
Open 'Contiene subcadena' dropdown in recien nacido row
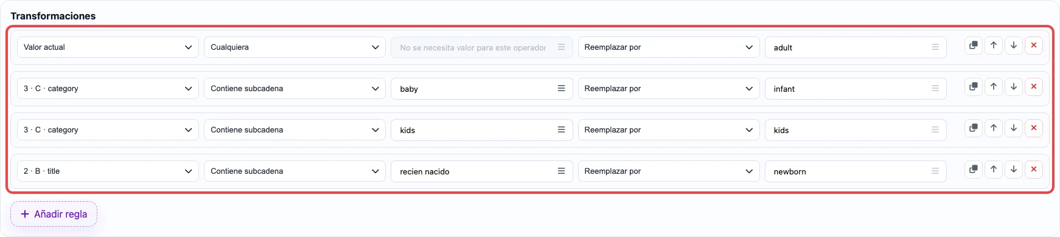[x=295, y=171]
